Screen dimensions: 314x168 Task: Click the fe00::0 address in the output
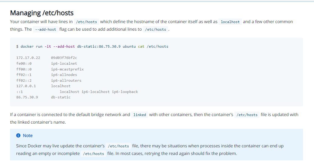[24, 63]
